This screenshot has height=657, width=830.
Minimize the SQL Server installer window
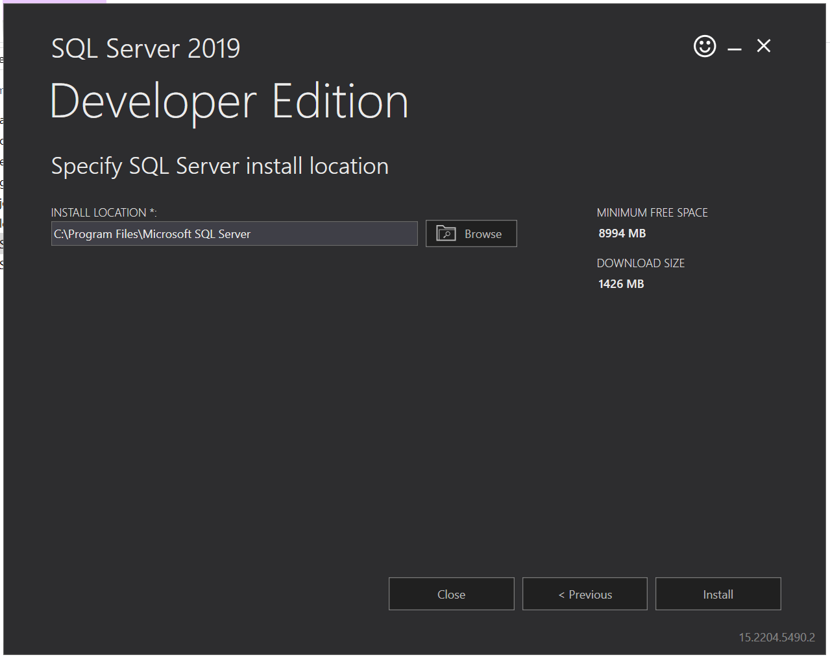[735, 49]
